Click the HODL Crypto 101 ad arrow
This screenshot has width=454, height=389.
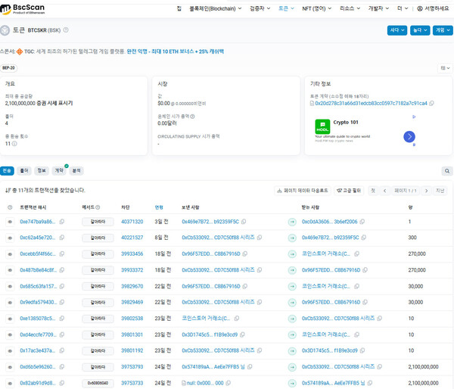tap(409, 137)
